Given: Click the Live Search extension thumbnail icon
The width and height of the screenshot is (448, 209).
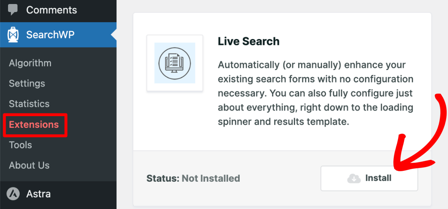Looking at the screenshot, I should click(175, 63).
